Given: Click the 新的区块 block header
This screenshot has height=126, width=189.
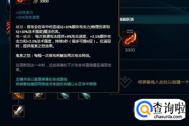Looking at the screenshot, I should coord(127,19).
